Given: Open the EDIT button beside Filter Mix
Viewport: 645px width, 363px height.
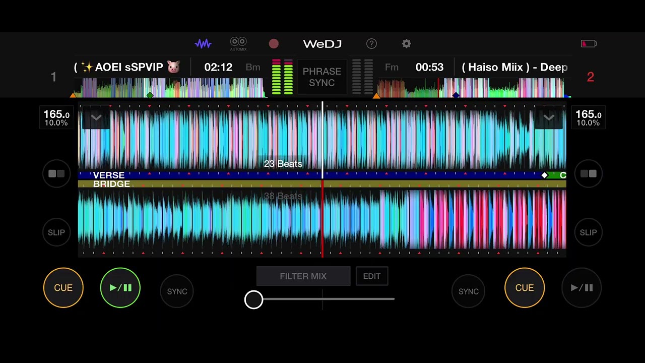Looking at the screenshot, I should click(372, 276).
